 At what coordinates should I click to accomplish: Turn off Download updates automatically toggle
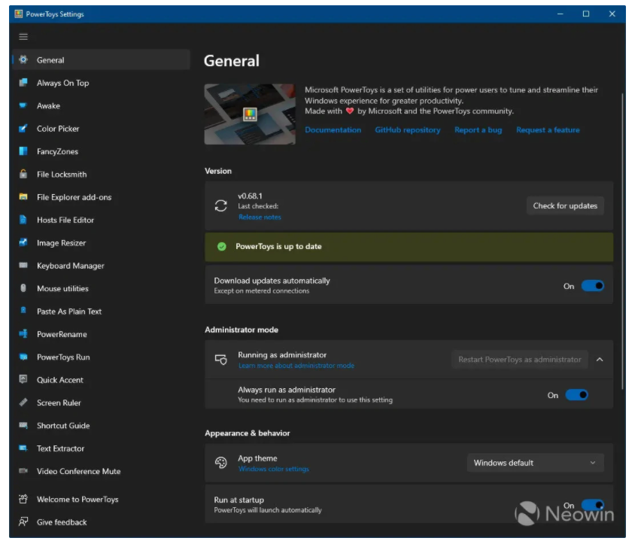(592, 286)
